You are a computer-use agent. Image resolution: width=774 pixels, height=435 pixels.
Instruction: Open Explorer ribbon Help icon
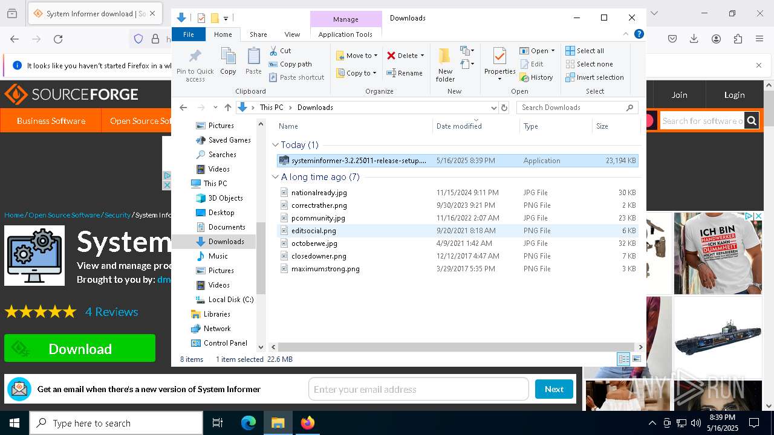coord(639,34)
